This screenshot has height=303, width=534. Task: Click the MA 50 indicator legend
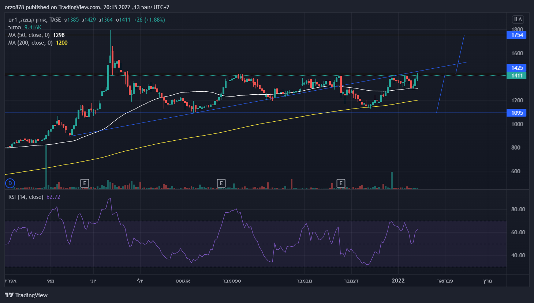click(x=29, y=35)
